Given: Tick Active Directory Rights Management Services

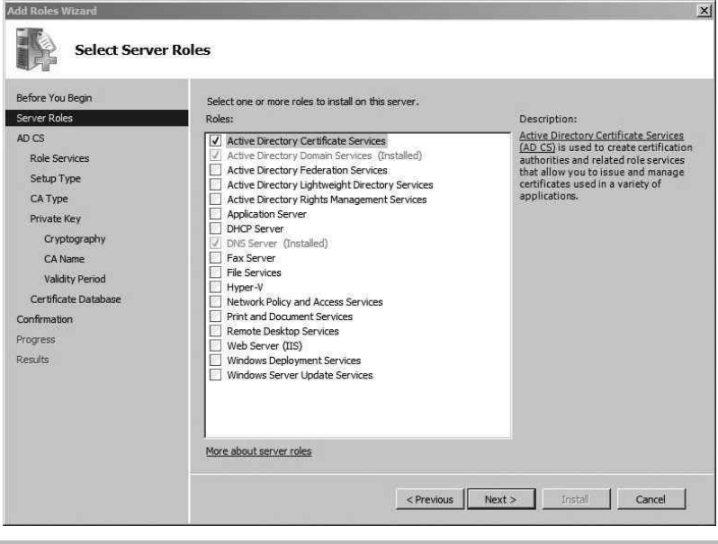Looking at the screenshot, I should click(x=215, y=199).
